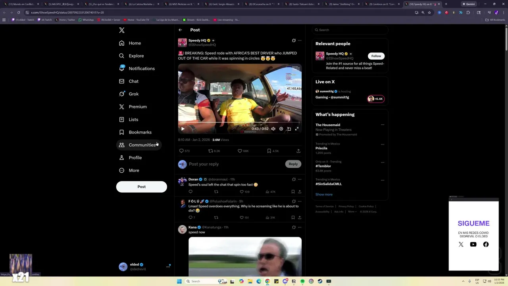Repost Doran's comment
Image resolution: width=508 pixels, height=286 pixels.
[x=216, y=191]
